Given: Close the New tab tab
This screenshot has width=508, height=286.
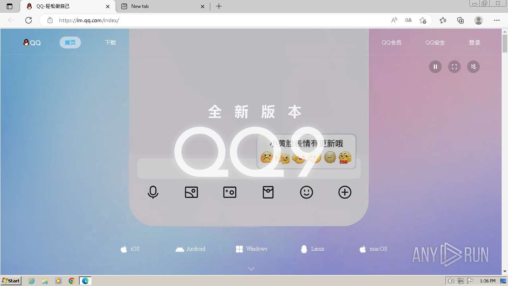Looking at the screenshot, I should point(203,6).
